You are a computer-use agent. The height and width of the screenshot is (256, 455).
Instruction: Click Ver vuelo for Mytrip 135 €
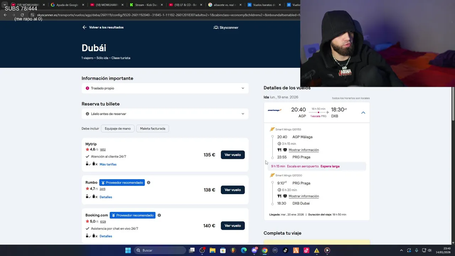233,155
